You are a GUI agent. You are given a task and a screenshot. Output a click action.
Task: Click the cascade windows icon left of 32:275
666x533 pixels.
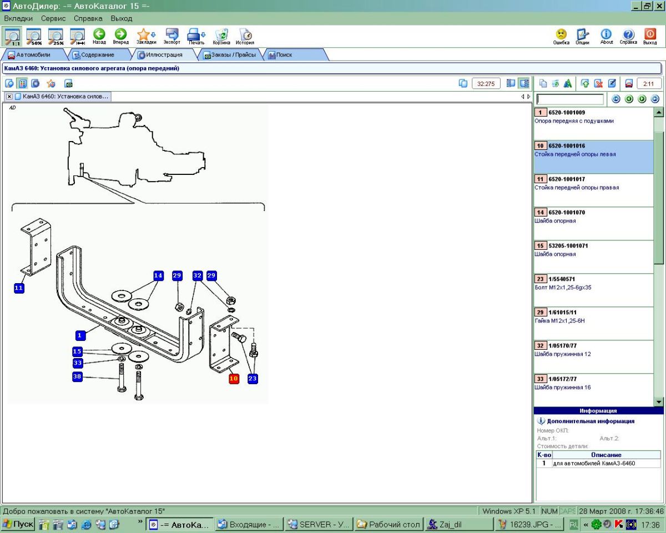pos(463,83)
